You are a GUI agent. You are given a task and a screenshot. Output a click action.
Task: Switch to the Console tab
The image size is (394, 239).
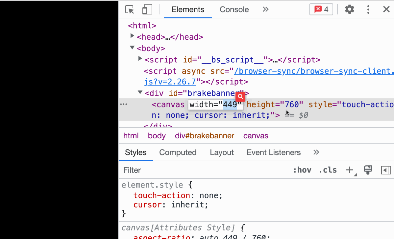click(234, 10)
